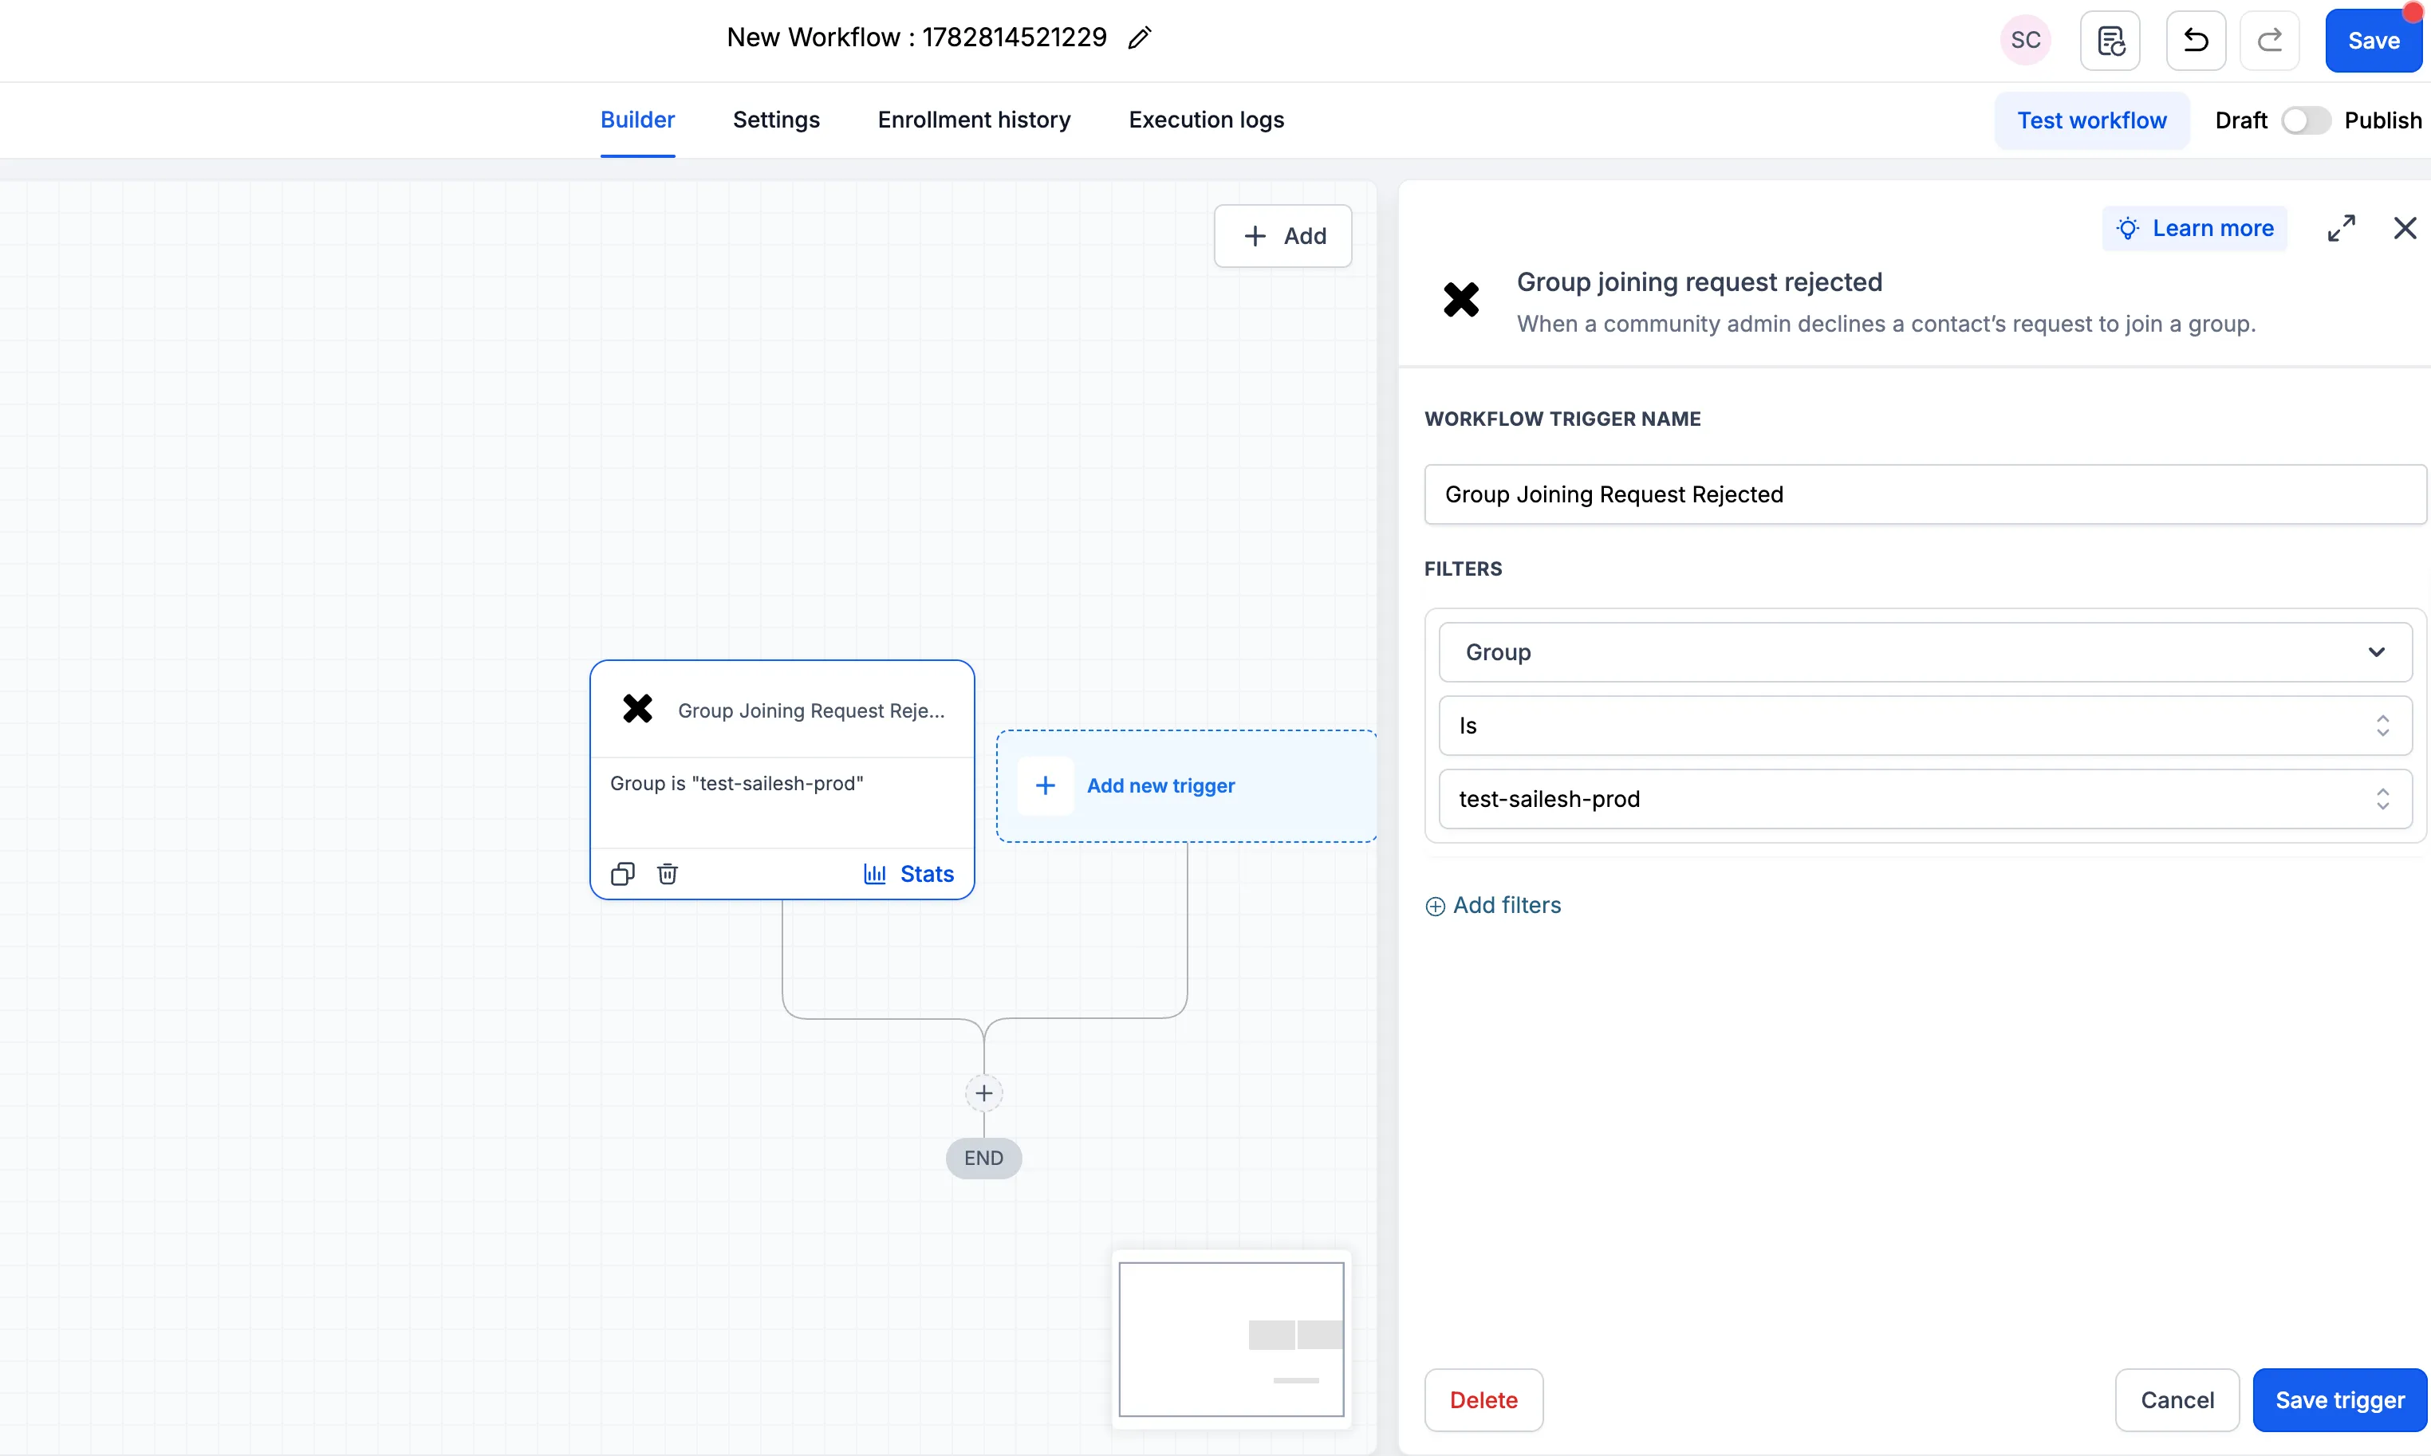Image resolution: width=2431 pixels, height=1456 pixels.
Task: Click the workflow trigger name field
Action: click(1925, 494)
